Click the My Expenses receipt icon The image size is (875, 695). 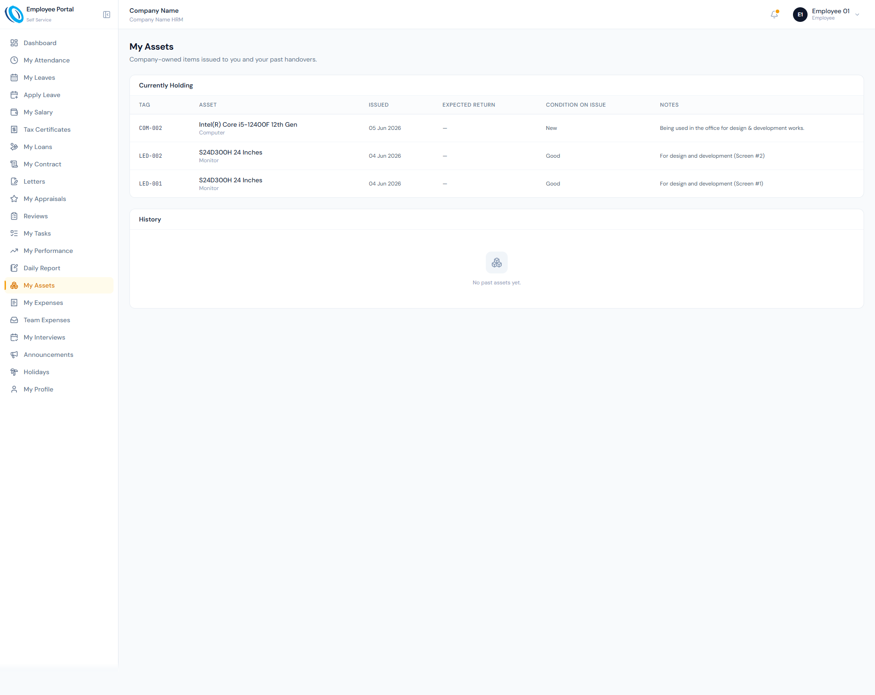click(14, 303)
